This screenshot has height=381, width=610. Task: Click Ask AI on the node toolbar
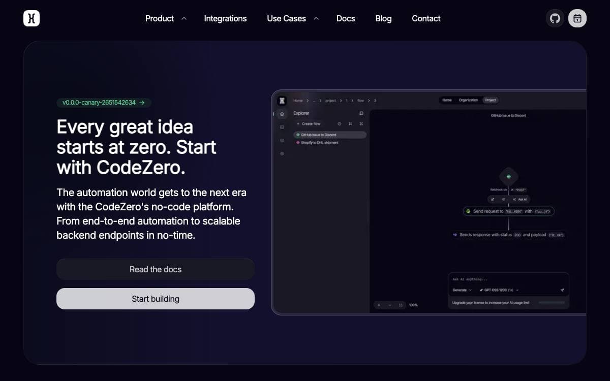(520, 200)
